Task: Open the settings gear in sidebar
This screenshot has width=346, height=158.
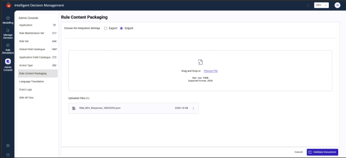Action: 8,146
